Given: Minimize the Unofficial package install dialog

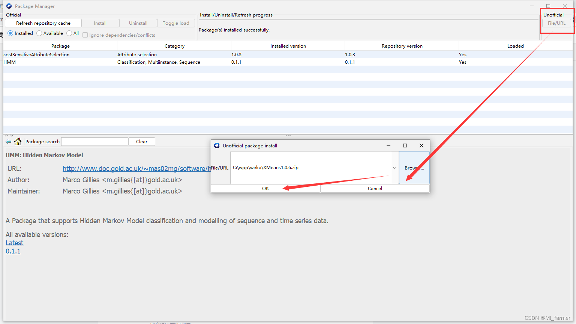Looking at the screenshot, I should point(388,145).
